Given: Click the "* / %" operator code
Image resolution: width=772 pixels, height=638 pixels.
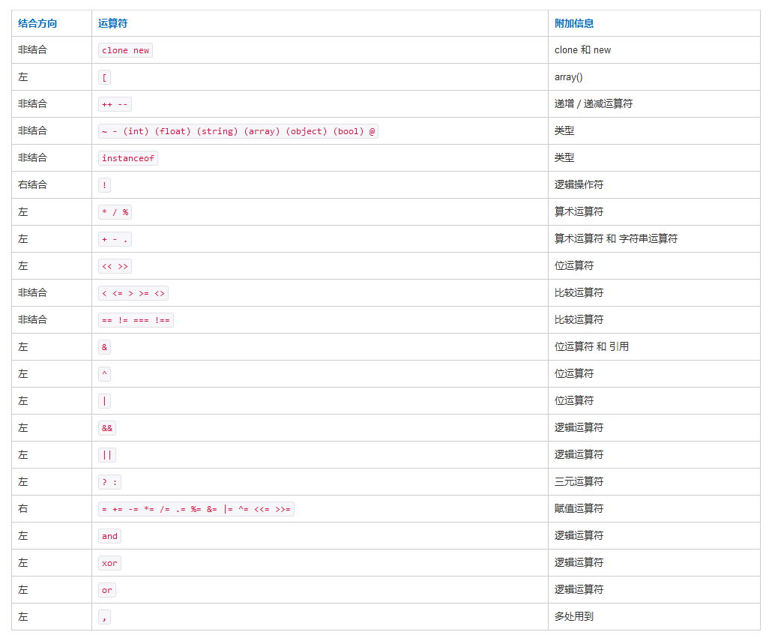Looking at the screenshot, I should pos(115,212).
